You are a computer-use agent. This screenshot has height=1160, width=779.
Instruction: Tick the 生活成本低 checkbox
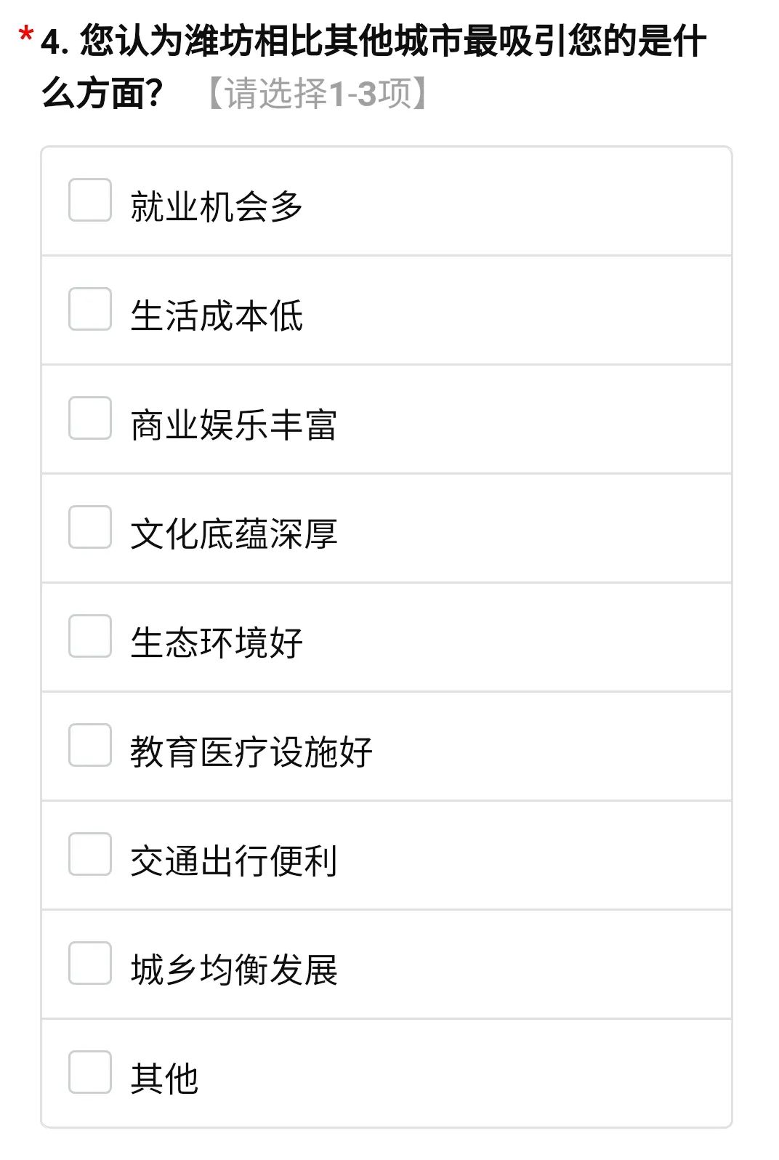(x=90, y=309)
